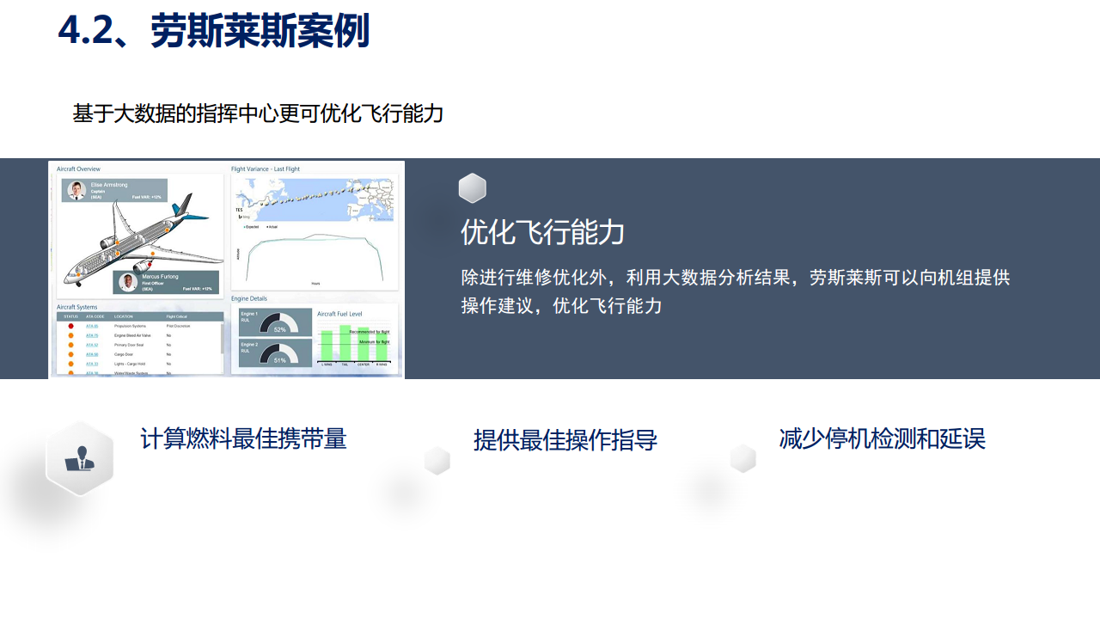Screen dimensions: 1100x619
Task: Click the Flight Critical column header
Action: (x=177, y=316)
